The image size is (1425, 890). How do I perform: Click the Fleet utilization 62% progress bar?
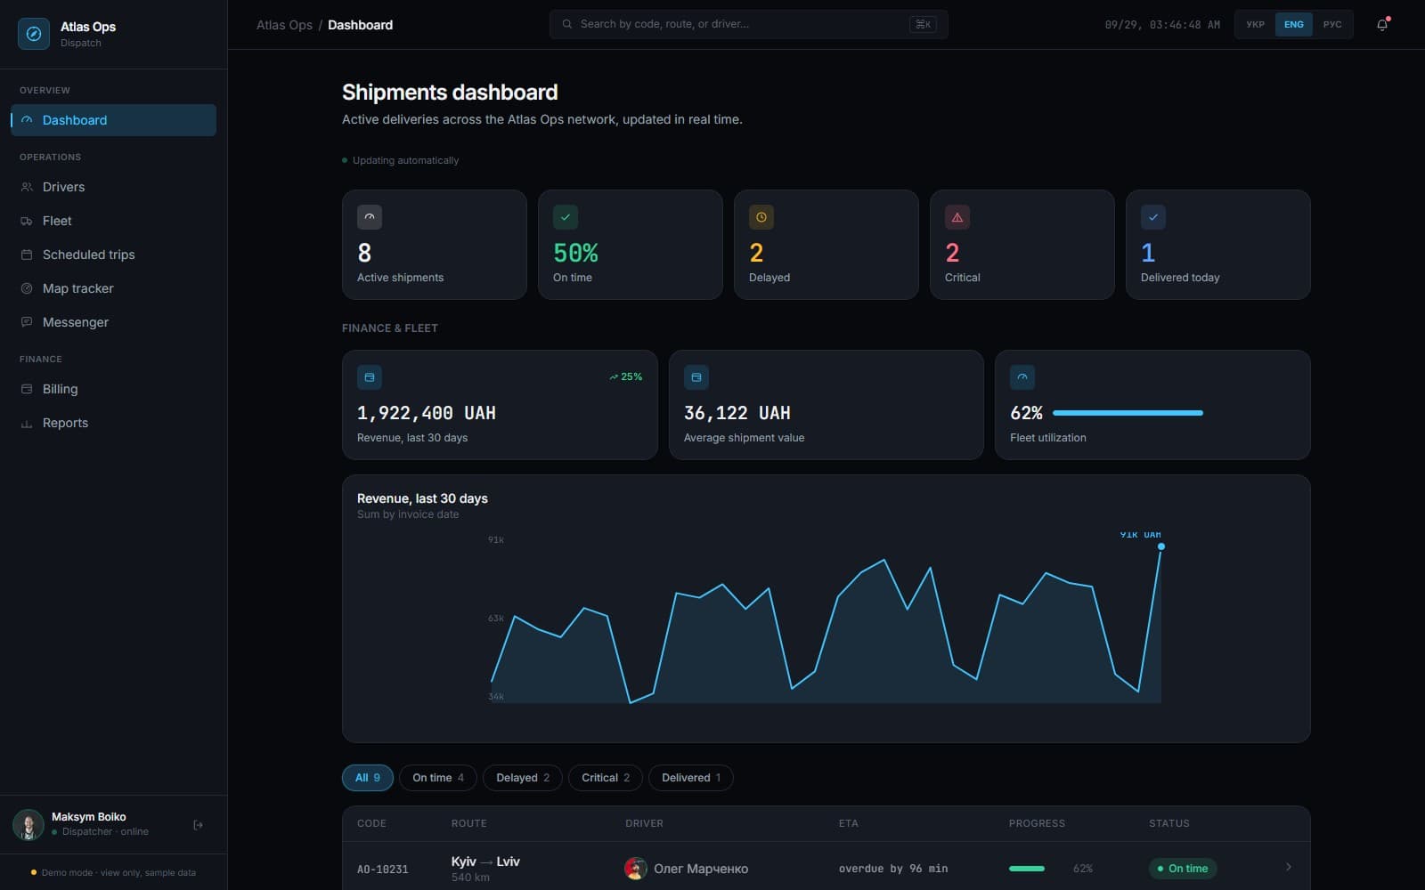coord(1128,413)
